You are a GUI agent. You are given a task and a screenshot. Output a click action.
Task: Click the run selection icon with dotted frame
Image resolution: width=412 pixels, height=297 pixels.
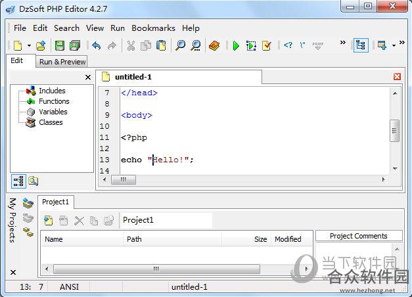tap(251, 46)
